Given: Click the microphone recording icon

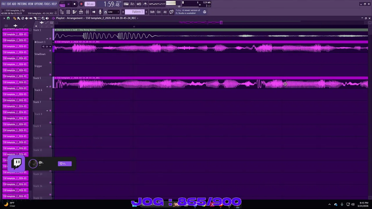Looking at the screenshot, I should tap(100, 12).
